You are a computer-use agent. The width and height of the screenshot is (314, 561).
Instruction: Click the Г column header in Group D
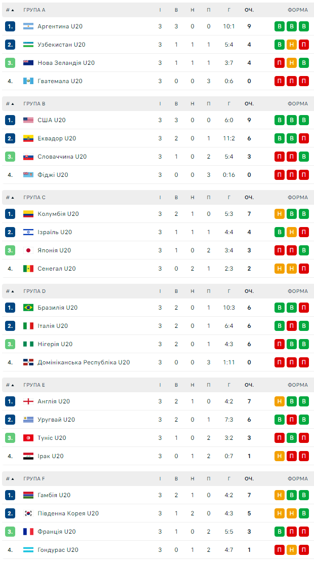tap(229, 291)
